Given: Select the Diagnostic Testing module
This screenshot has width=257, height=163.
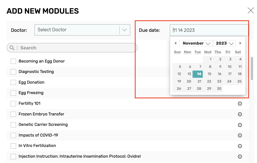Looking at the screenshot, I should pyautogui.click(x=13, y=72).
